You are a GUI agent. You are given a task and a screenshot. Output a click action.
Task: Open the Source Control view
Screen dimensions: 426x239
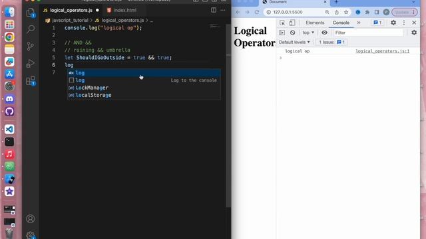[x=31, y=46]
